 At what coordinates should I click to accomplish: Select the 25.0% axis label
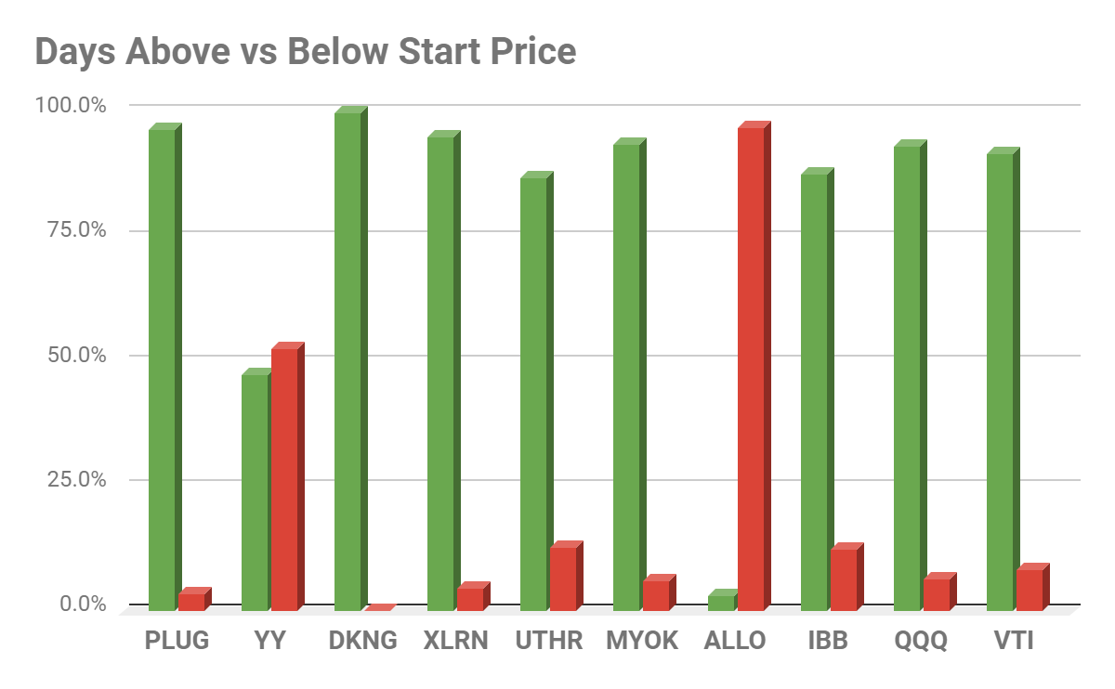(77, 480)
